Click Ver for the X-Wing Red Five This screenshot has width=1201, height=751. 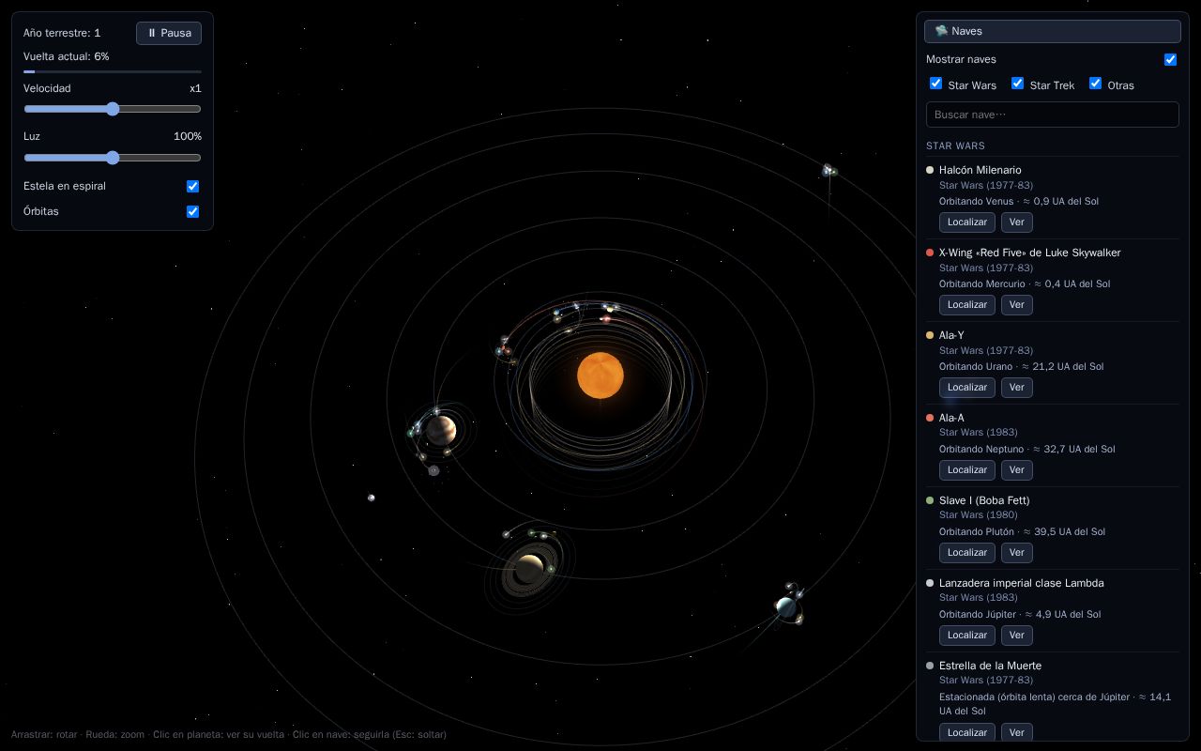pos(1017,305)
